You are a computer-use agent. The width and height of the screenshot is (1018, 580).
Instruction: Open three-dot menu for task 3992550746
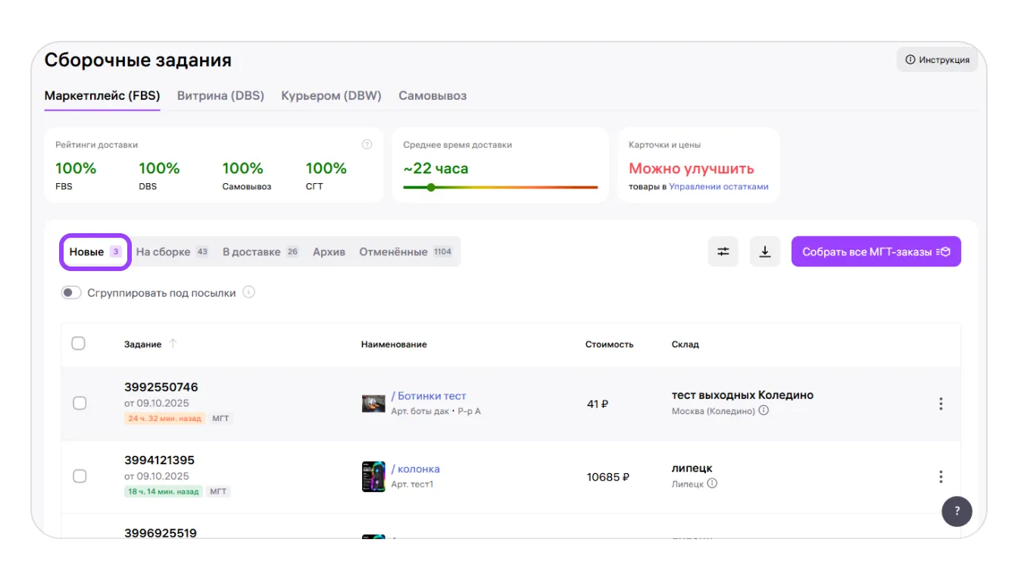click(941, 404)
